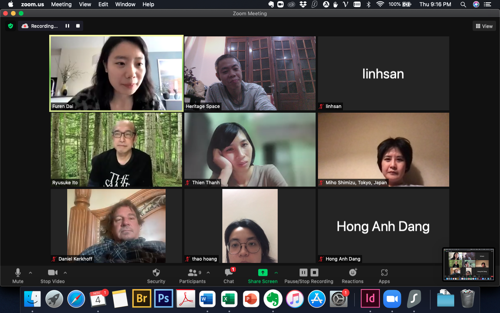This screenshot has width=500, height=313.
Task: Select Furen Dai's video tile
Action: click(x=116, y=73)
